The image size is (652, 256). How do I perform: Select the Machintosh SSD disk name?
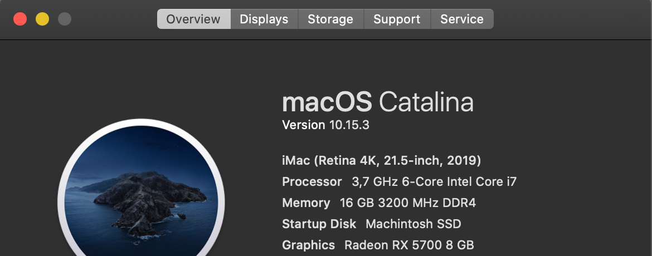413,224
